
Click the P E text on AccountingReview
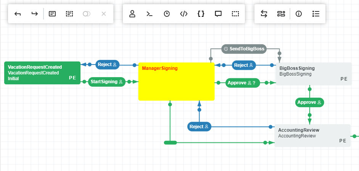pos(343,141)
